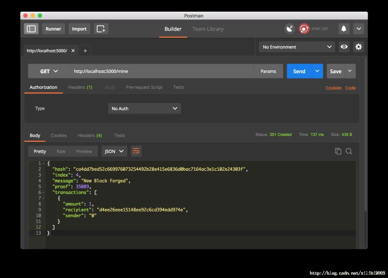Screen dimensions: 388x278
Task: Expand the Send button arrow options
Action: (x=317, y=71)
